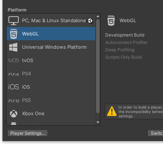
Task: Click the Autoconnect Profiler label
Action: (127, 42)
